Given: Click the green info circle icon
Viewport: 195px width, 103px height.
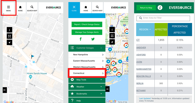Looking at the screenshot, I should [x=160, y=8].
